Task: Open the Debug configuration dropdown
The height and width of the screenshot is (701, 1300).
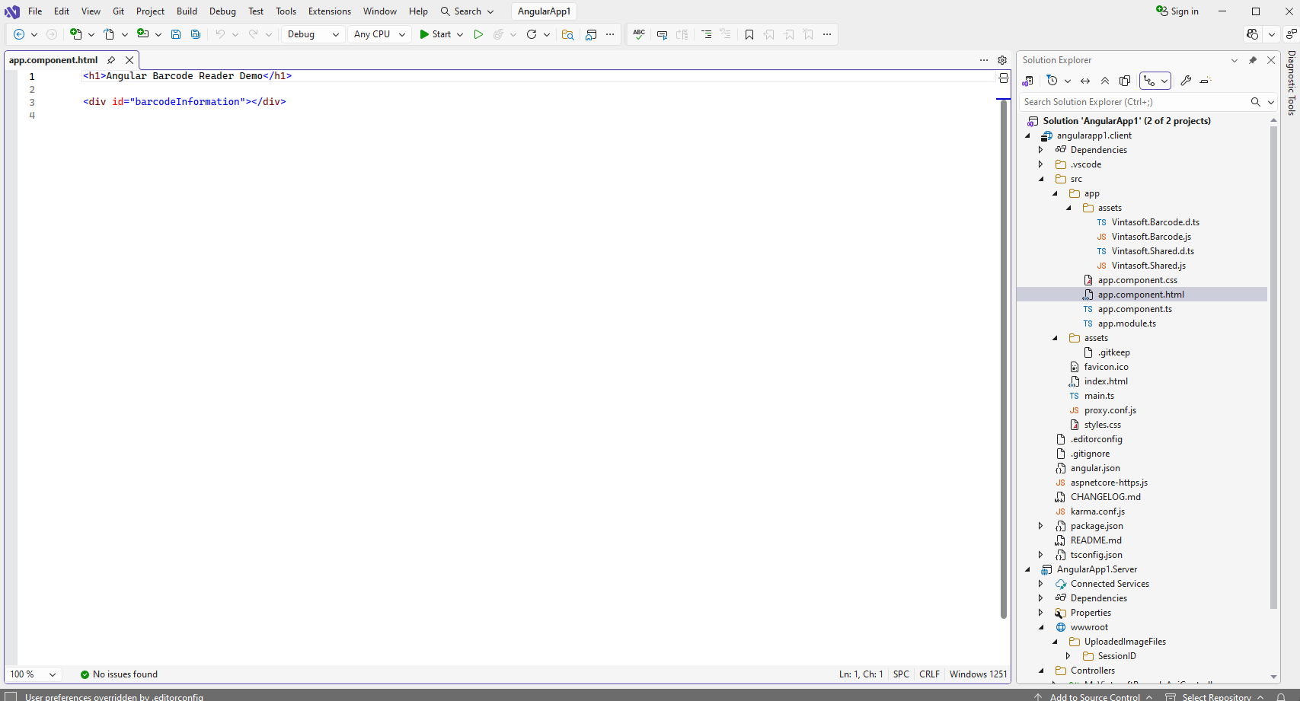Action: 313,34
